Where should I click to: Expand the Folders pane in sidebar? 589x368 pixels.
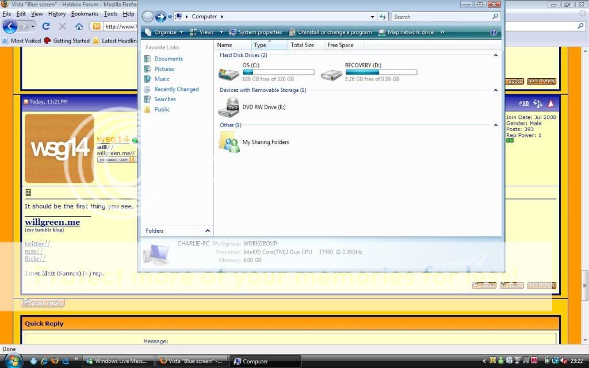pos(207,231)
